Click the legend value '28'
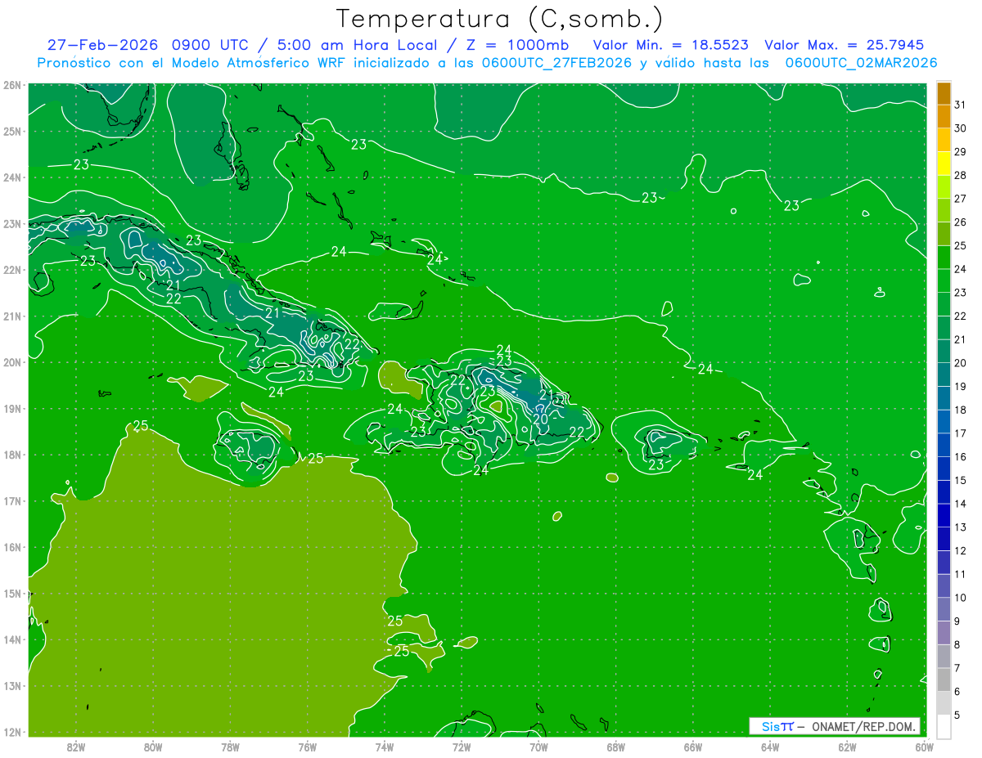 click(x=960, y=176)
